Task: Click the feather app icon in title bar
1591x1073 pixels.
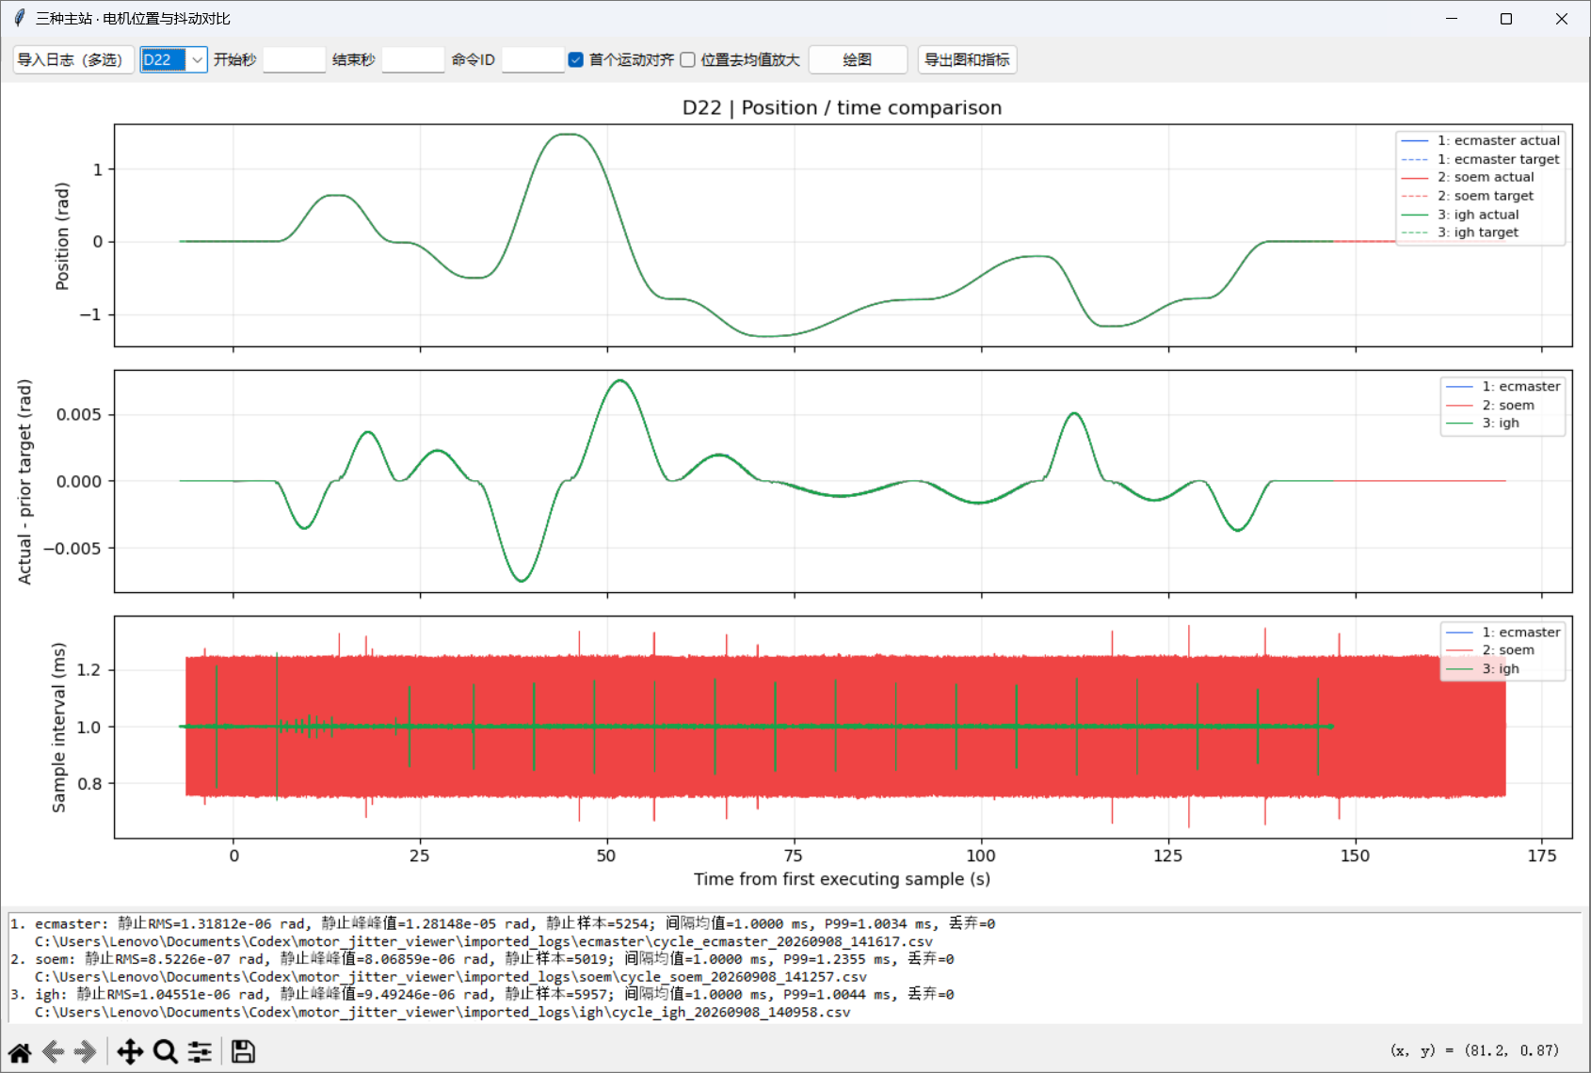Action: [x=19, y=18]
